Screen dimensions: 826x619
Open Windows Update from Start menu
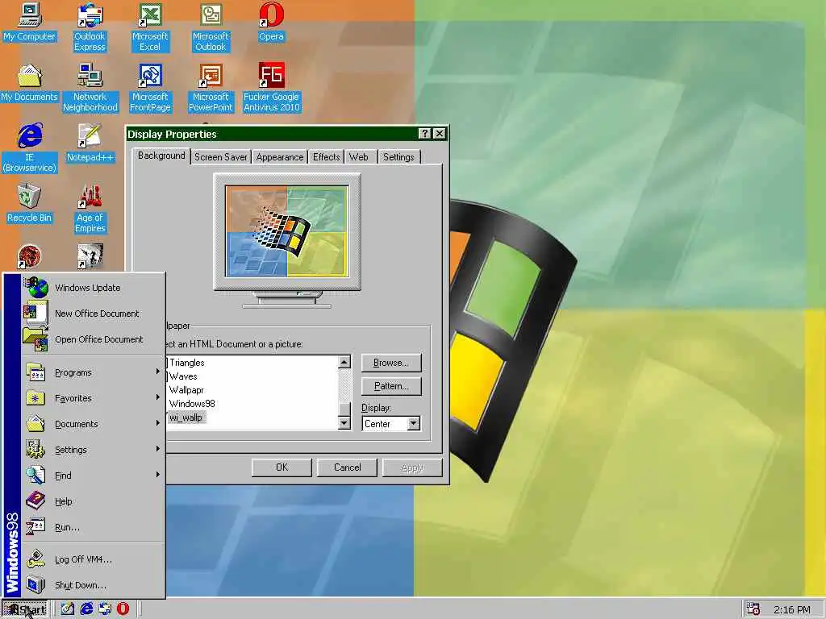pos(93,288)
